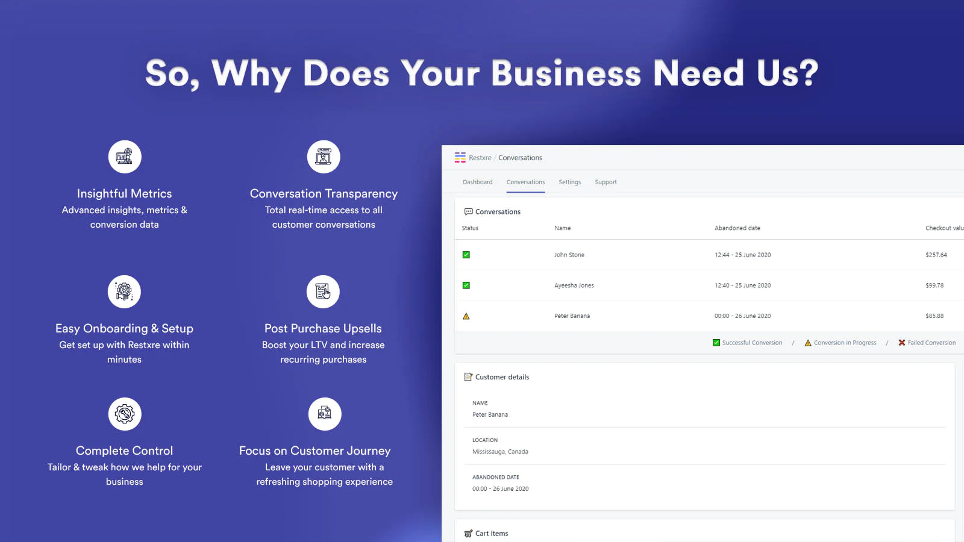The height and width of the screenshot is (542, 964).
Task: Select the Ayeesha Jones name cell
Action: tap(574, 285)
